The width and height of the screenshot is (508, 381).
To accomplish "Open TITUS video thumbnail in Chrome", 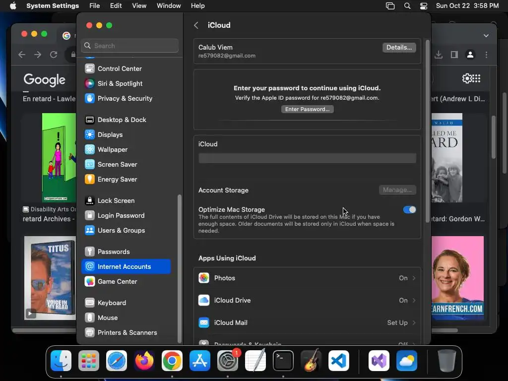I will click(x=50, y=278).
